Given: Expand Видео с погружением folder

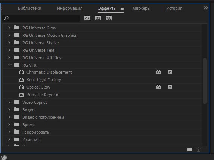Looking at the screenshot, I should pos(9,117).
